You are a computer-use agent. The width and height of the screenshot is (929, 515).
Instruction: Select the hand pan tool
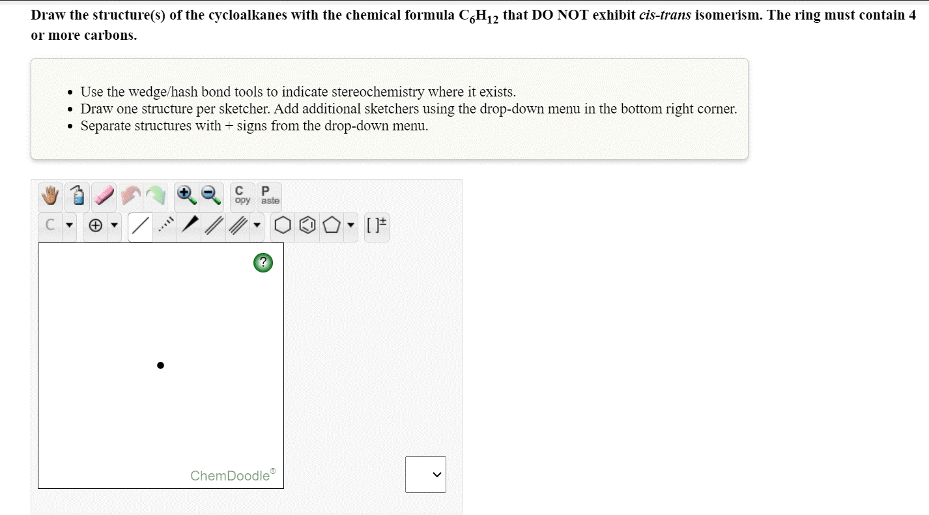[x=50, y=196]
